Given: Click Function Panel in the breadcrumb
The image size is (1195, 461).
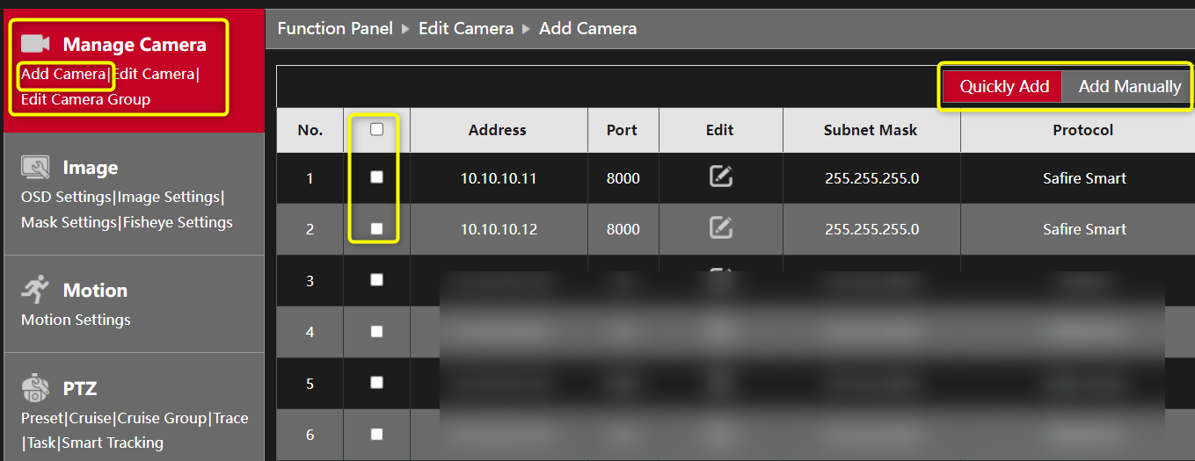Looking at the screenshot, I should 335,28.
